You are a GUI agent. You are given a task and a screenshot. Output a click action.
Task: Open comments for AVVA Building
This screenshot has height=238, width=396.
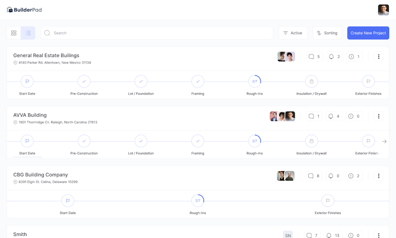click(x=314, y=116)
